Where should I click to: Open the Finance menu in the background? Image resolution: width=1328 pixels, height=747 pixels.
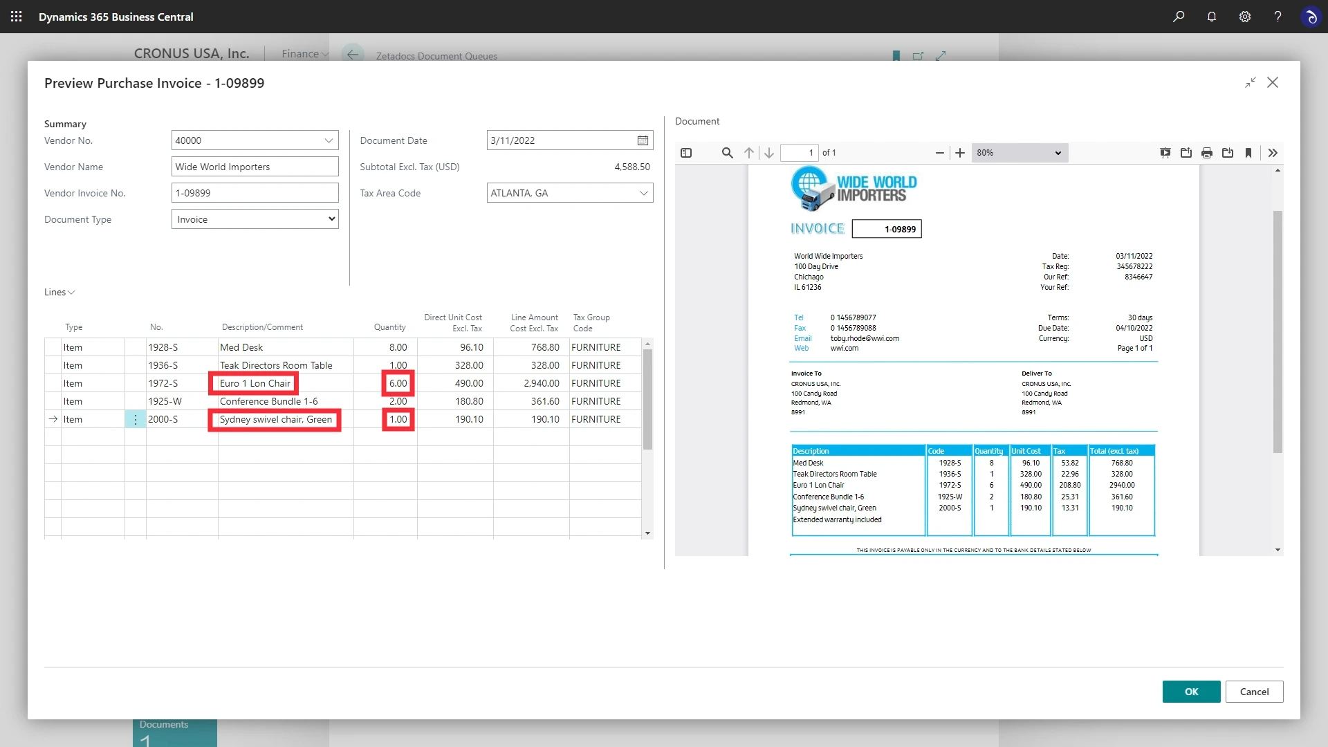[305, 54]
